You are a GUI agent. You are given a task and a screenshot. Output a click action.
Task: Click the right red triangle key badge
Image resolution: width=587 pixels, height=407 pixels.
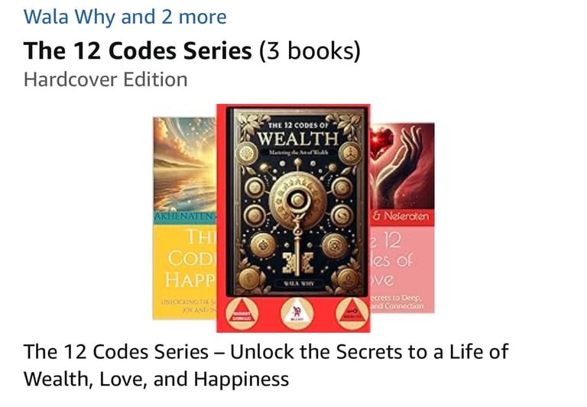pyautogui.click(x=352, y=315)
